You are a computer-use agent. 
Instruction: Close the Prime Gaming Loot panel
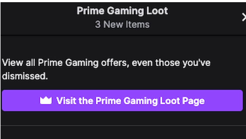(x=244, y=17)
